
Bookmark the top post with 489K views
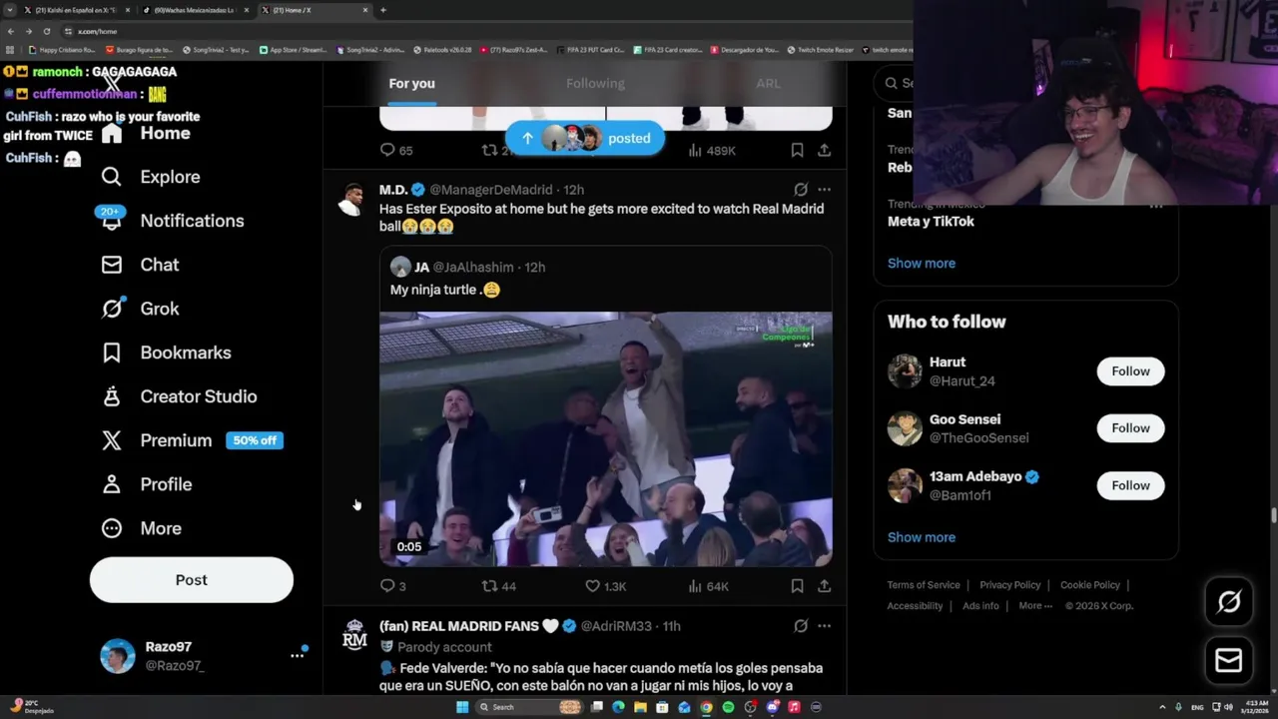coord(797,150)
